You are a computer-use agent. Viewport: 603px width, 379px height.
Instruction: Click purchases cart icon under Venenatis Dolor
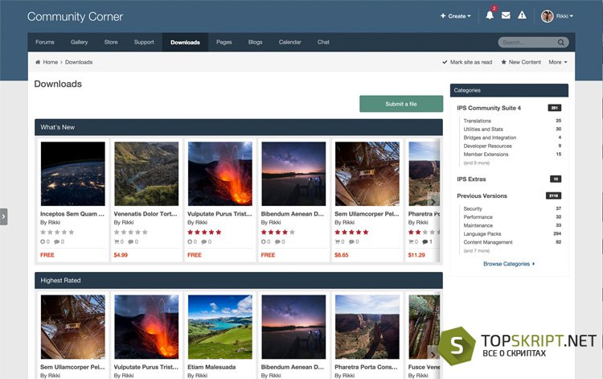coord(117,241)
